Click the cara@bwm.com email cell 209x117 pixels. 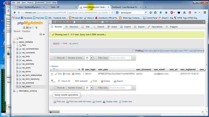coord(161,74)
